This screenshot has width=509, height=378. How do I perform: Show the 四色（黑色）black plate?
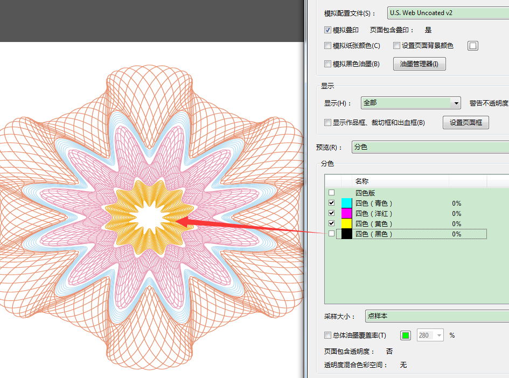click(332, 234)
